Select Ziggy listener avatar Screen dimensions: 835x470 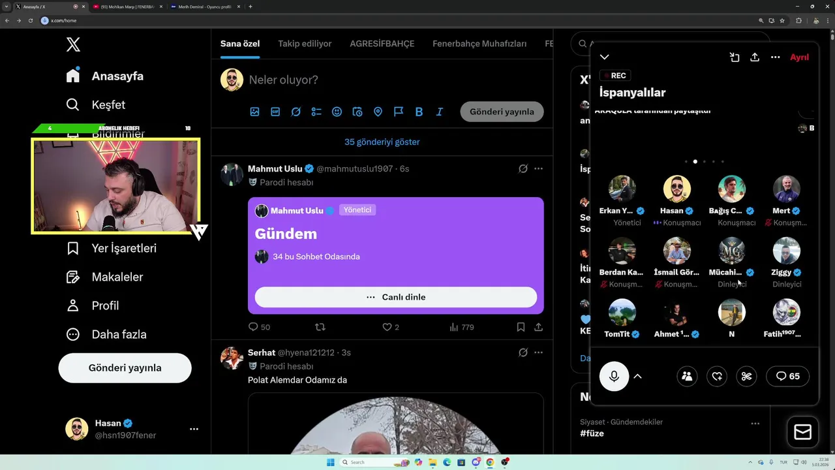pyautogui.click(x=787, y=251)
